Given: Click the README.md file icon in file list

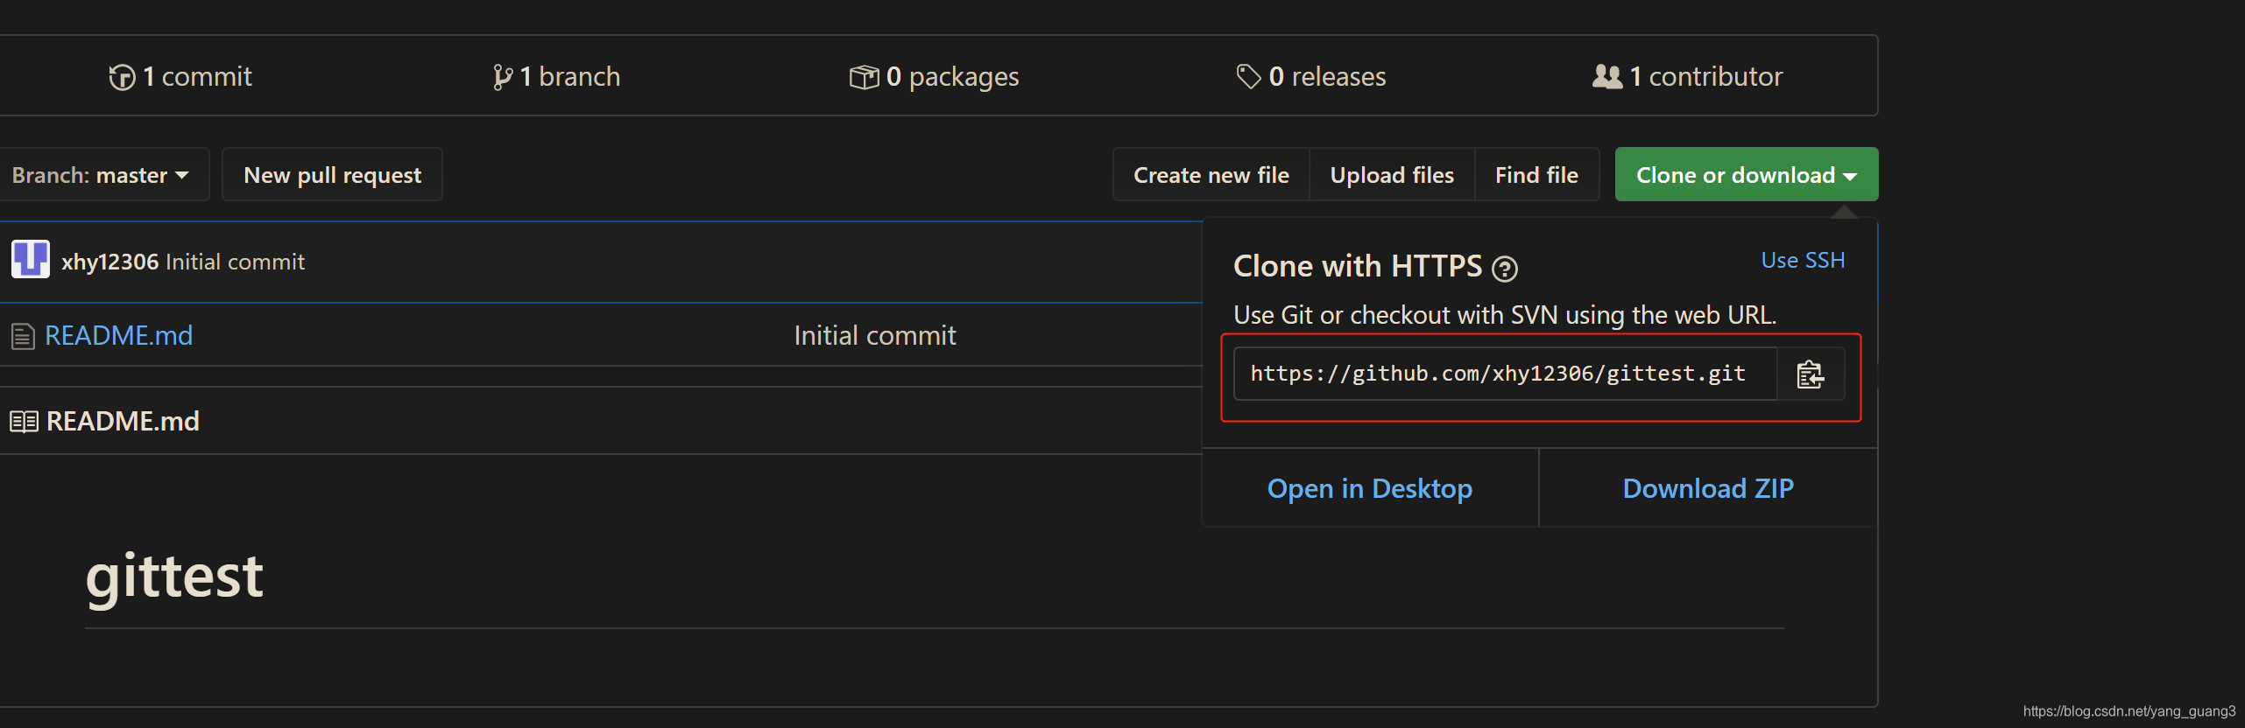Looking at the screenshot, I should (x=23, y=337).
